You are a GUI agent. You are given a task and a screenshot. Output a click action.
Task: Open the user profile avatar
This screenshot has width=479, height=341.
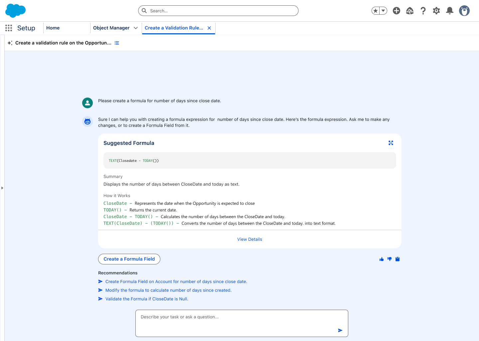click(464, 11)
